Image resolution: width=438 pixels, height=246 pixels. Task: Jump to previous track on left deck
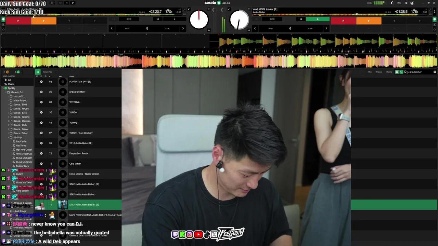[x=157, y=19]
